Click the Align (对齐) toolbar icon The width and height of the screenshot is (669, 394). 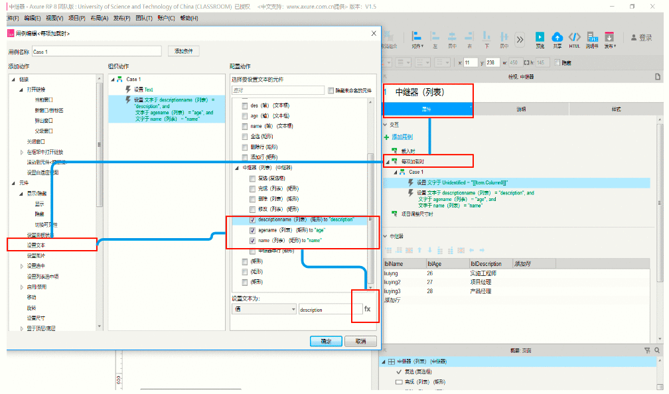pos(417,37)
